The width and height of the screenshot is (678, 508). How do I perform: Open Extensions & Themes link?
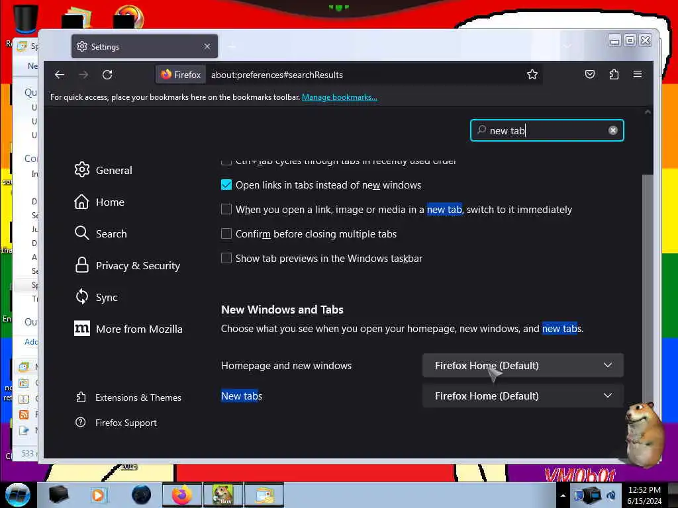coord(128,398)
